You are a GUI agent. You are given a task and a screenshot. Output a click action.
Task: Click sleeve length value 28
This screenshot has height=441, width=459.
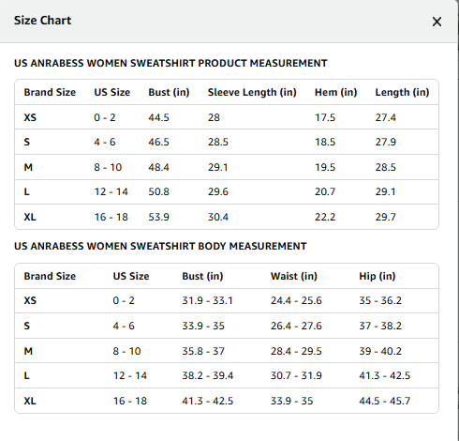tap(214, 117)
